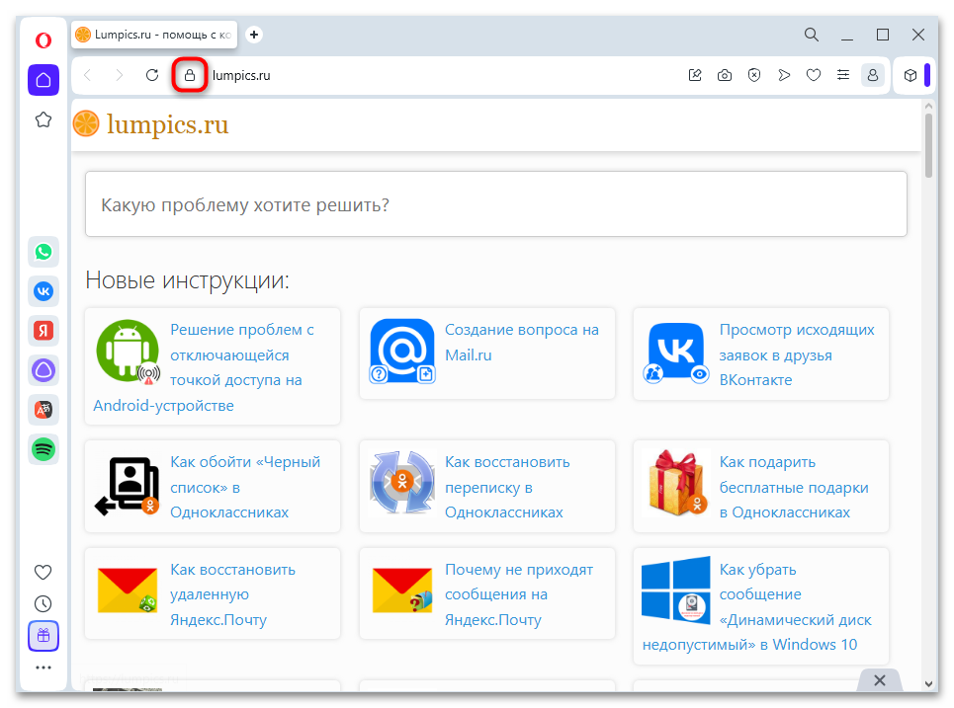Open 'Как подарить бесплатные подарки' article
Image resolution: width=954 pixels, height=708 pixels.
(x=794, y=487)
